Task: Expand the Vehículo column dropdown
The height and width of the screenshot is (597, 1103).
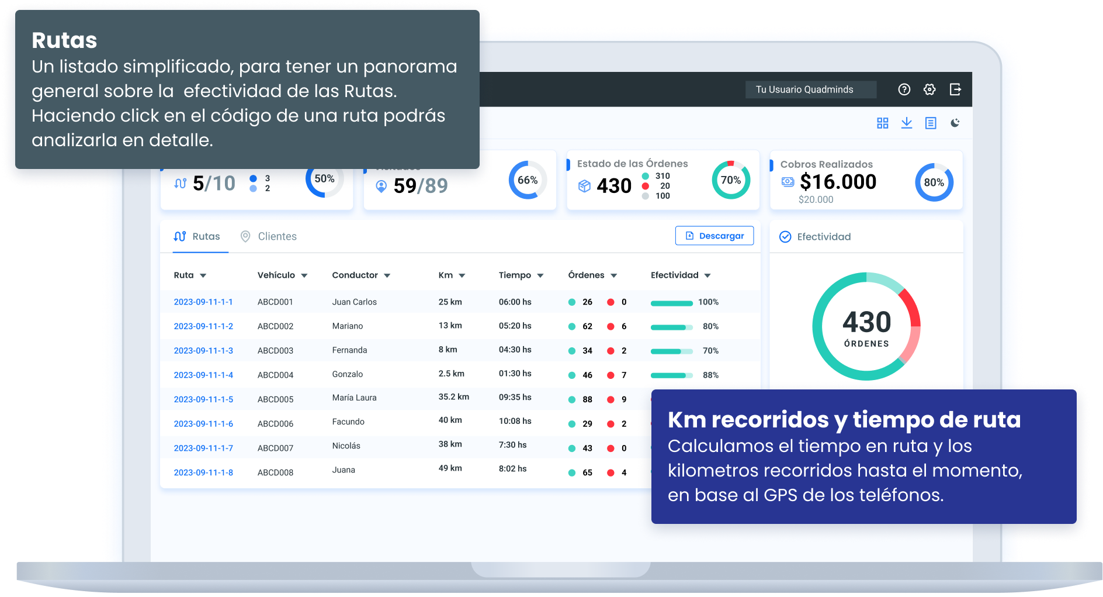Action: [x=304, y=275]
